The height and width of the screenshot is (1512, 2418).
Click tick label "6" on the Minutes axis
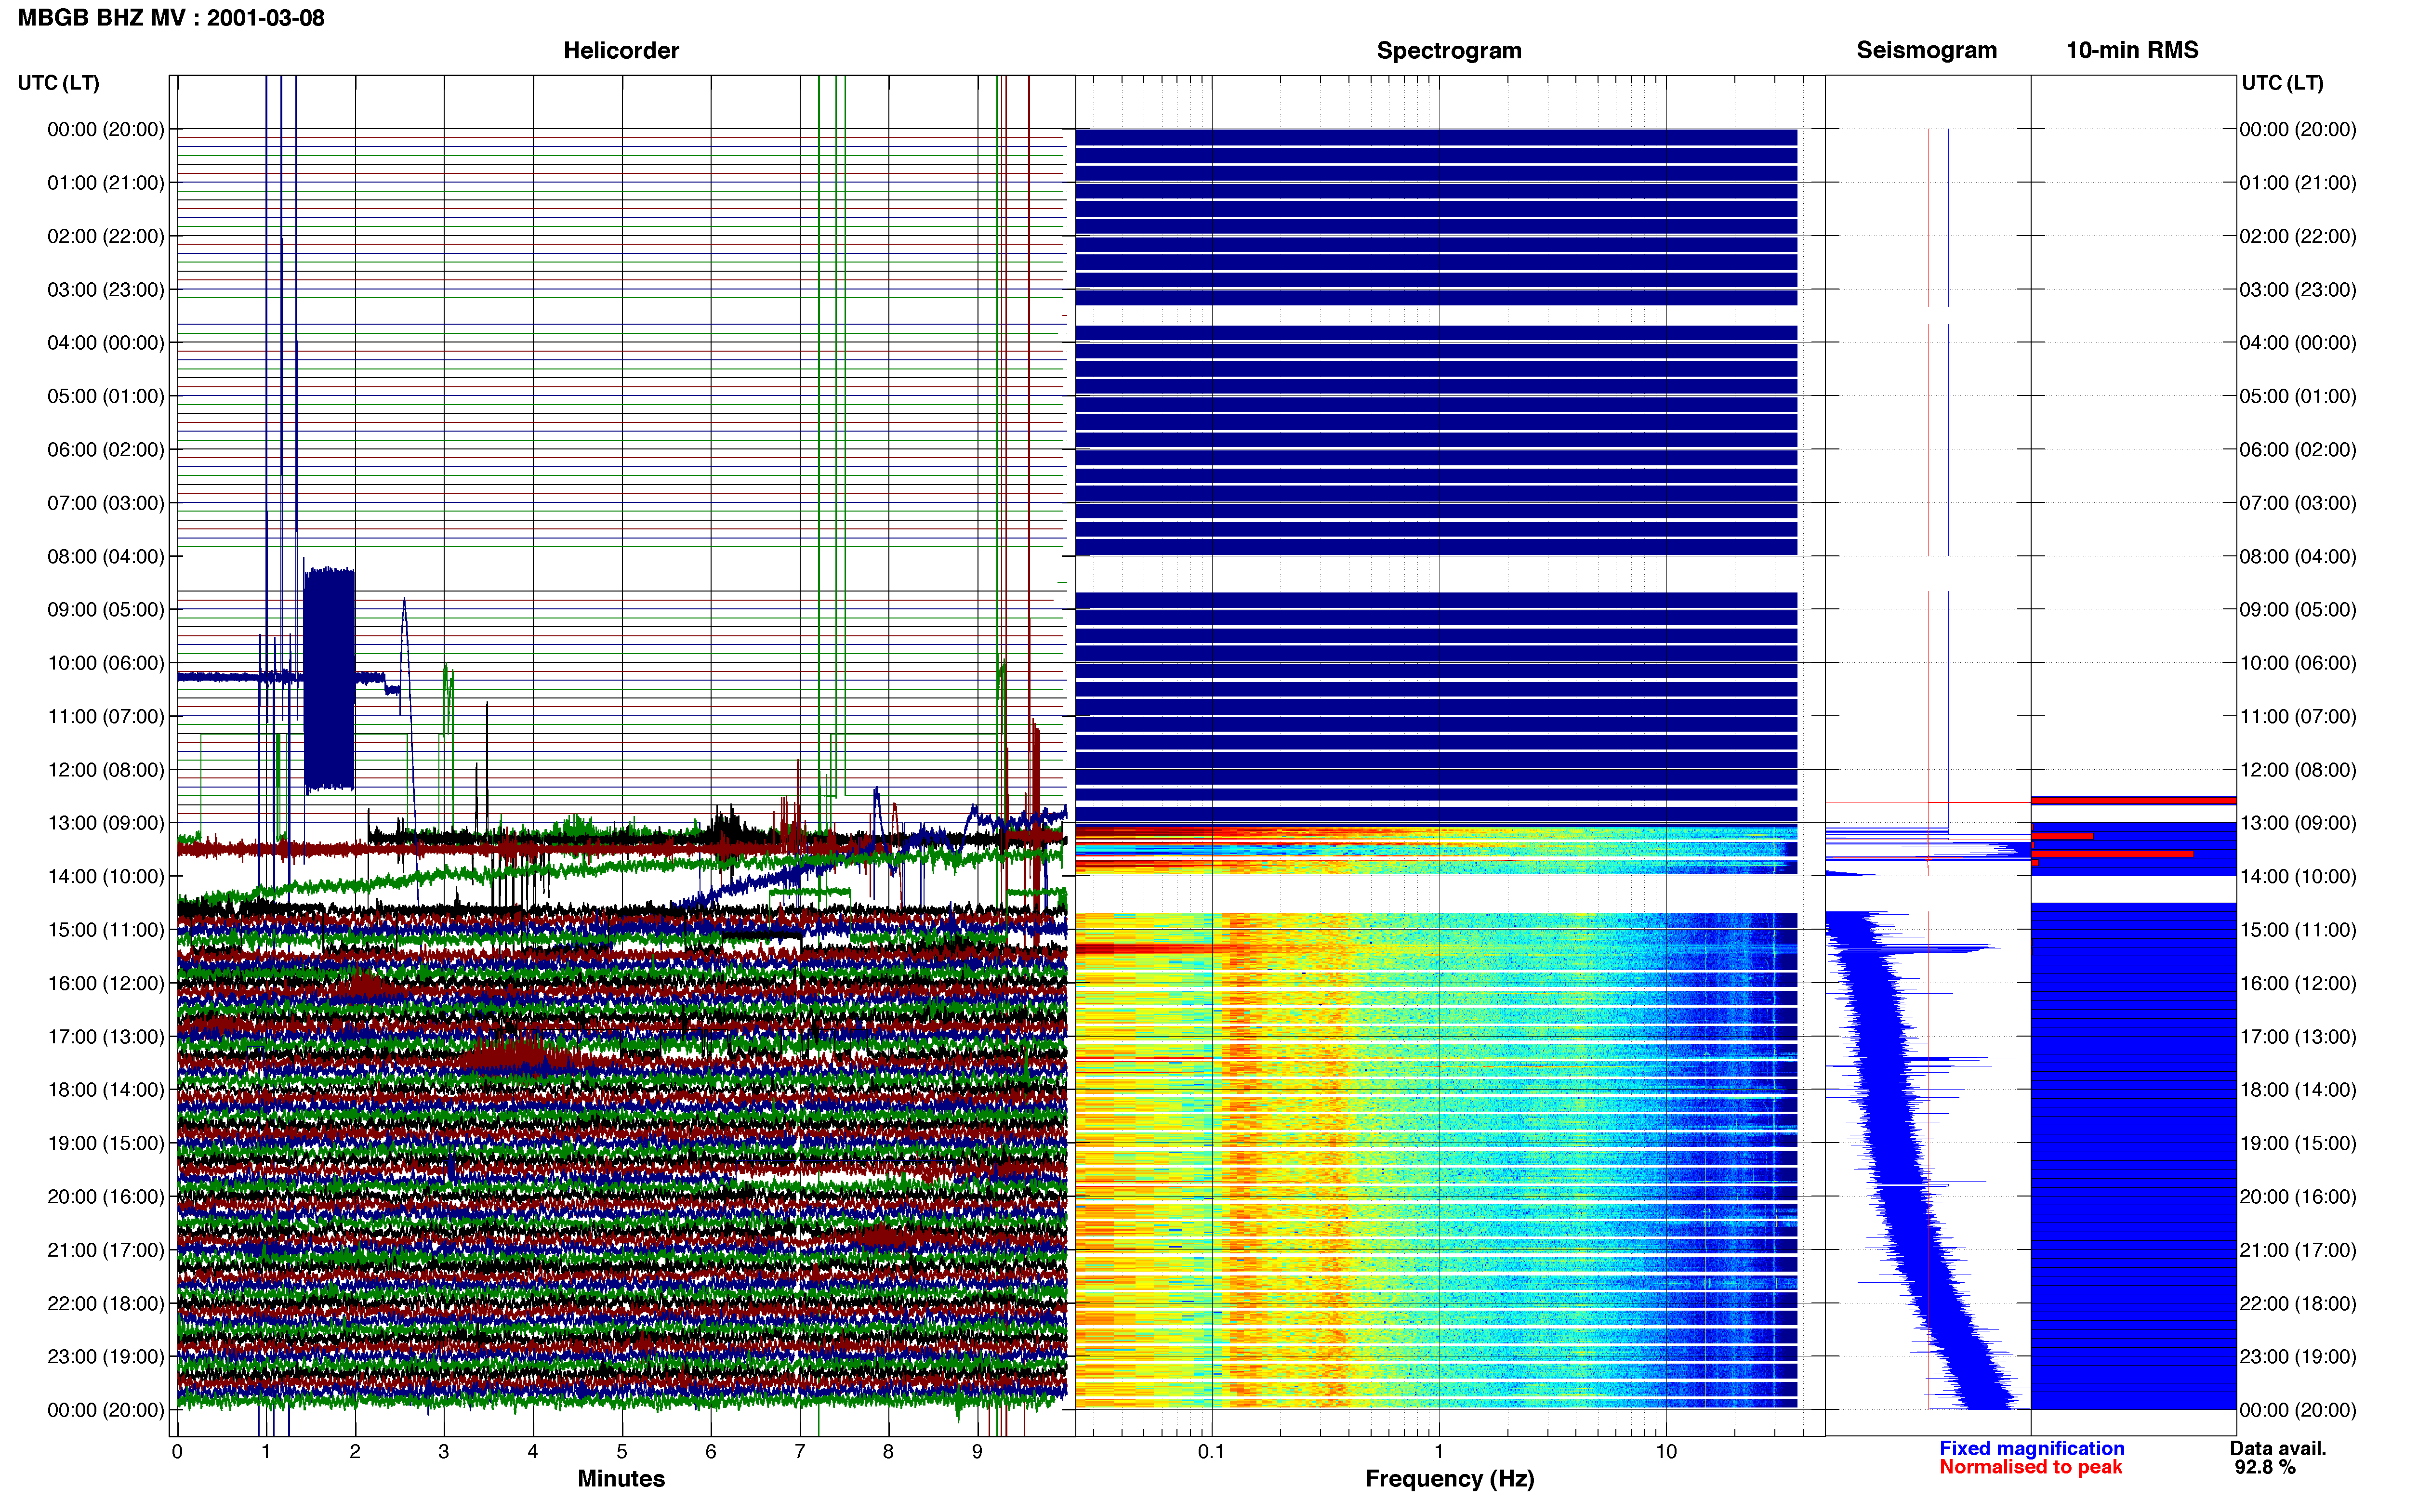point(711,1451)
